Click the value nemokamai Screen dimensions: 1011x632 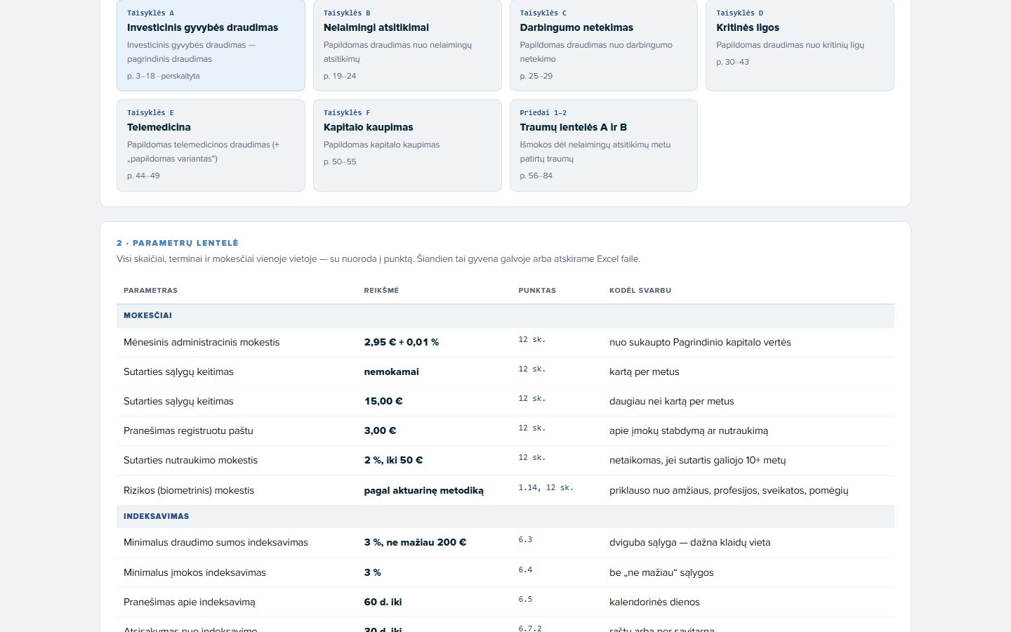click(x=391, y=371)
